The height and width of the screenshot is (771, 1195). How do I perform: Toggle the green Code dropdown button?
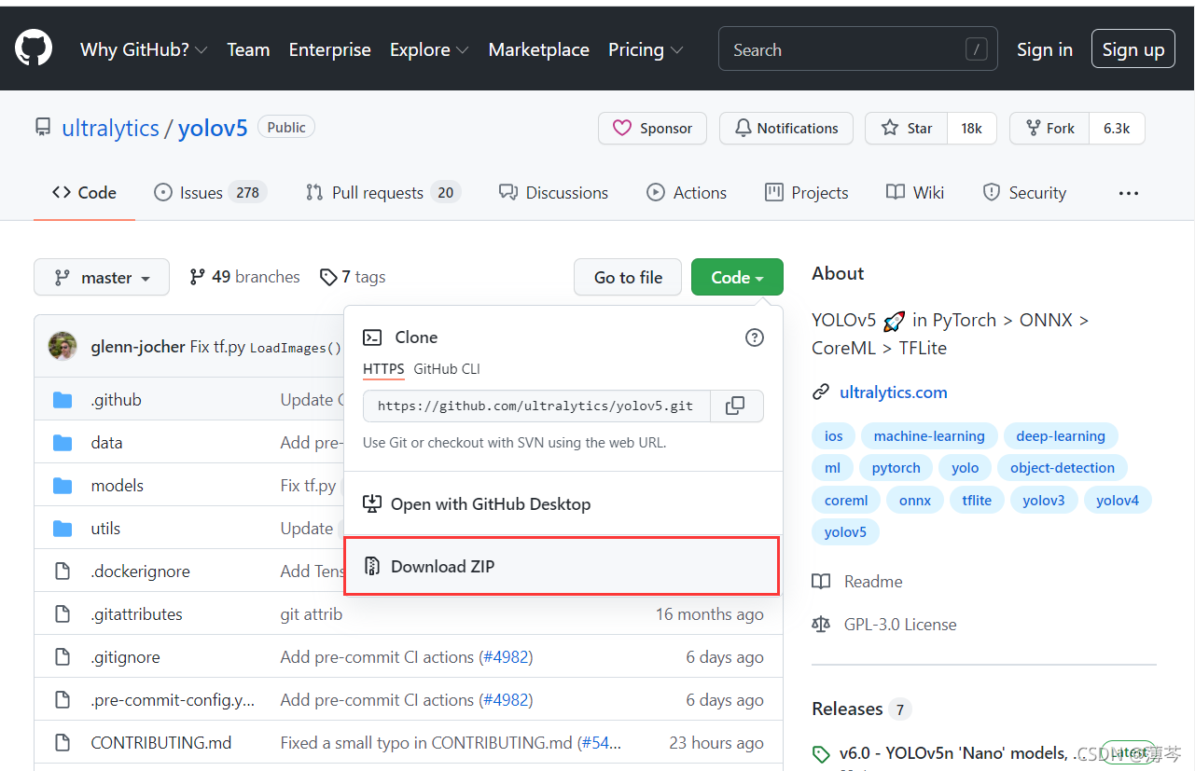737,277
